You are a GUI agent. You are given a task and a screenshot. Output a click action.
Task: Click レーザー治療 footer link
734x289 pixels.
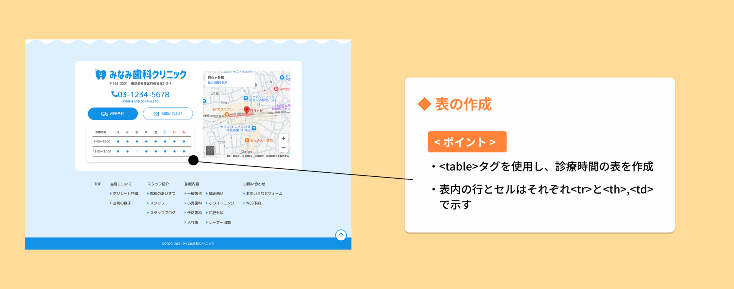(219, 222)
